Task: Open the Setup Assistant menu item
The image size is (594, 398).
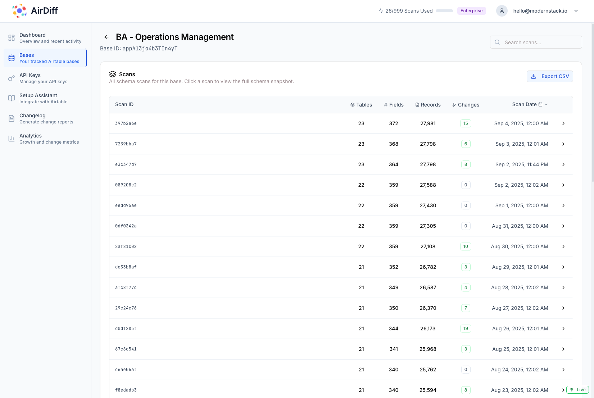Action: [45, 98]
